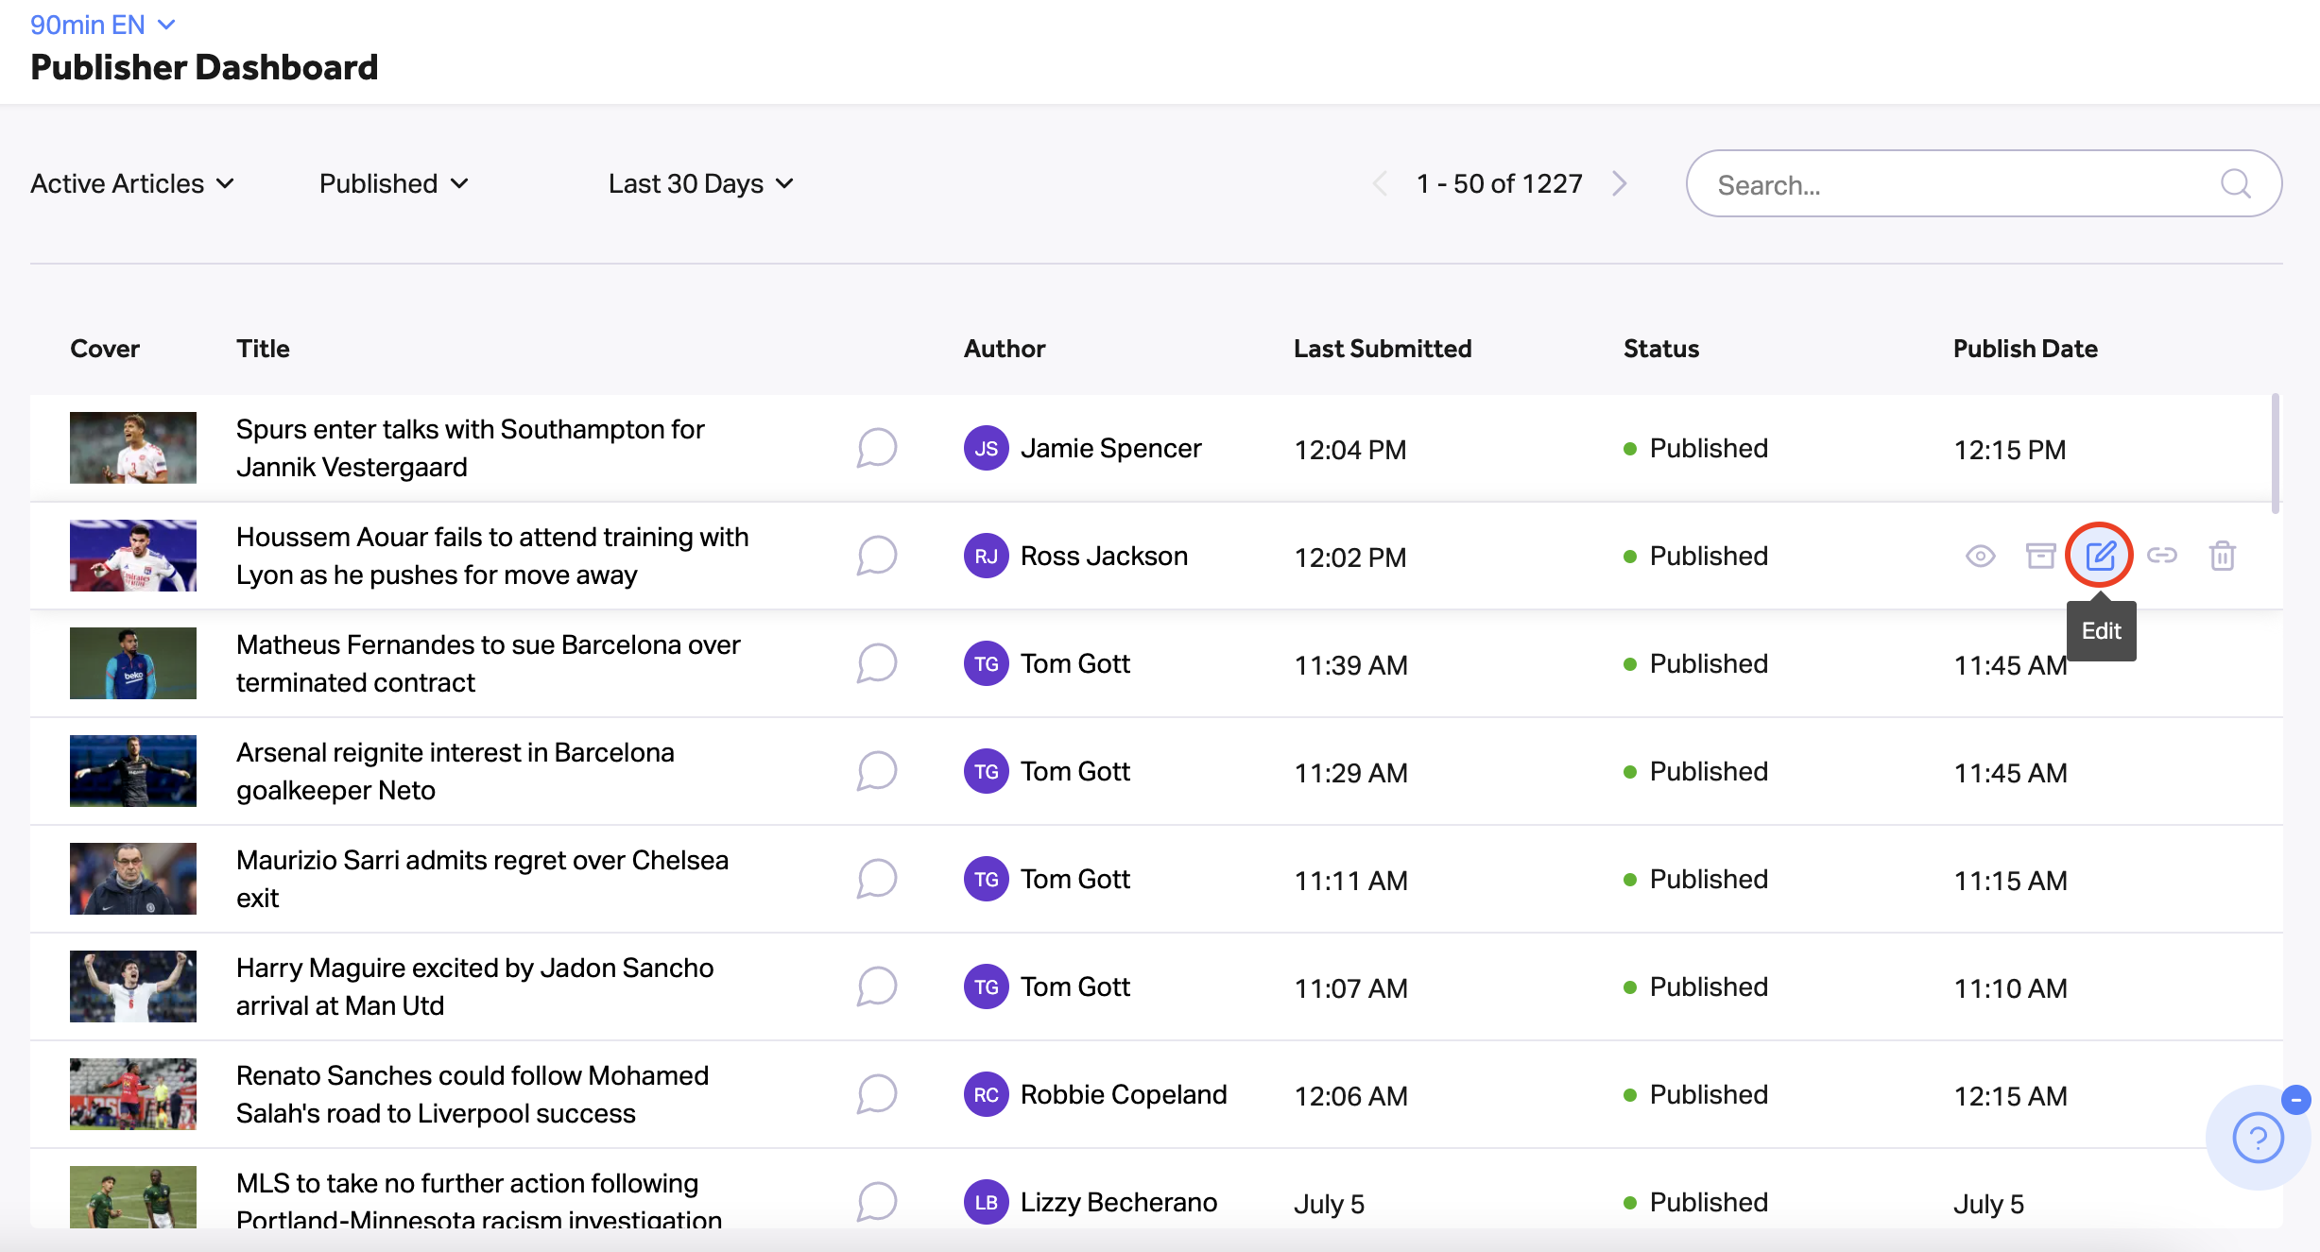Expand the Active Articles dropdown
Image resolution: width=2320 pixels, height=1252 pixels.
pos(132,183)
